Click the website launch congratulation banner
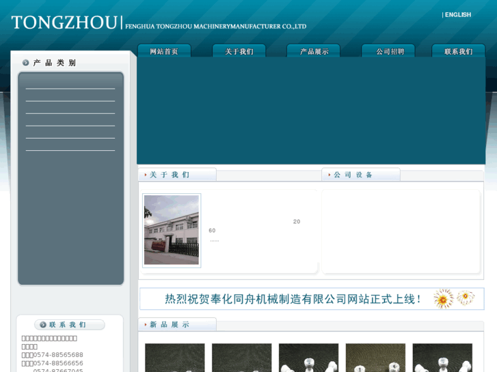Image resolution: width=497 pixels, height=372 pixels. click(312, 298)
